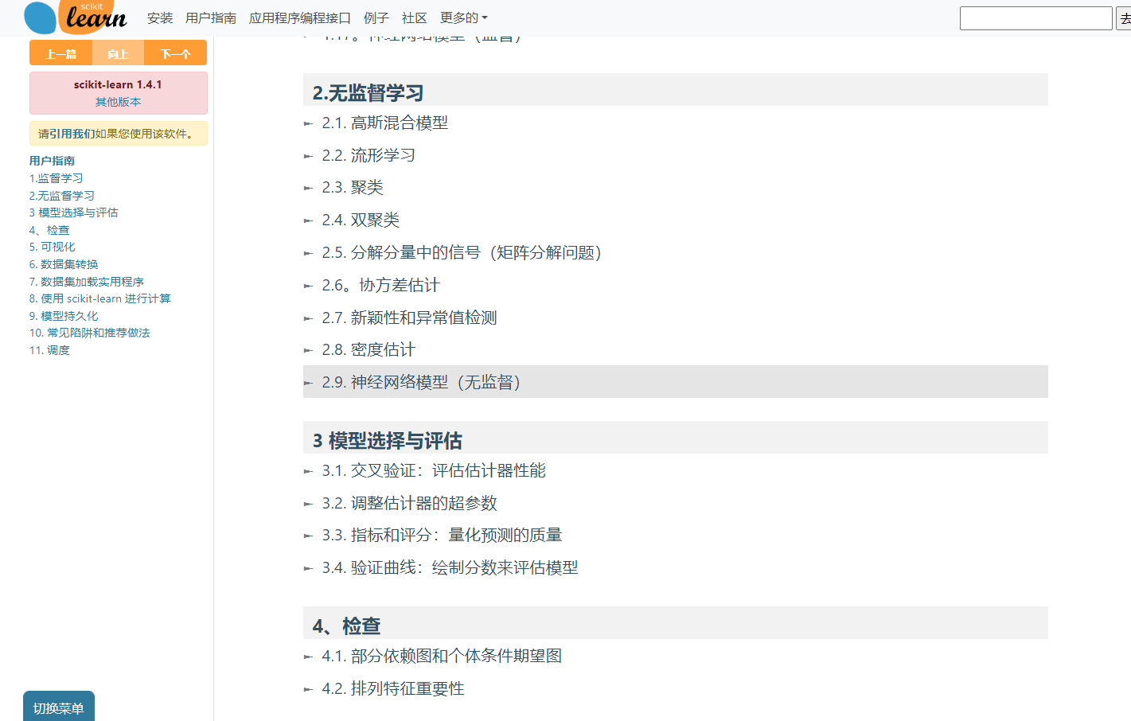Open sidebar heading 用户指南
The image size is (1131, 721).
tap(53, 161)
